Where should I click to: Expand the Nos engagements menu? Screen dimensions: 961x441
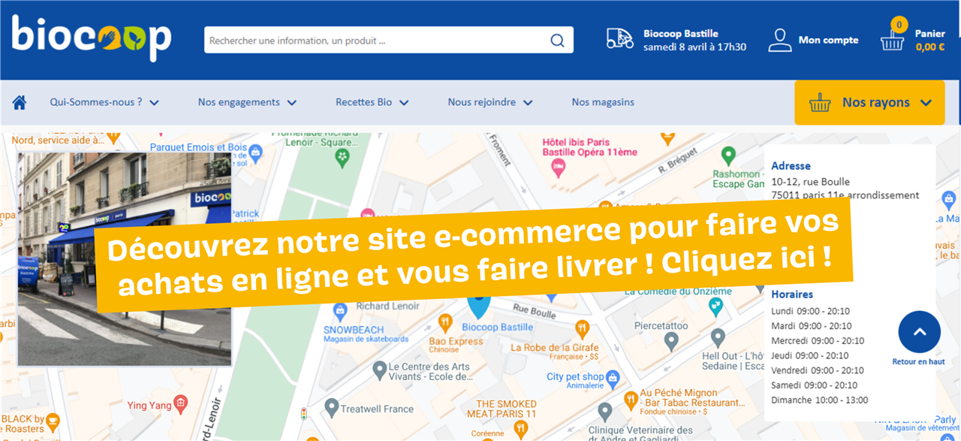pos(247,102)
